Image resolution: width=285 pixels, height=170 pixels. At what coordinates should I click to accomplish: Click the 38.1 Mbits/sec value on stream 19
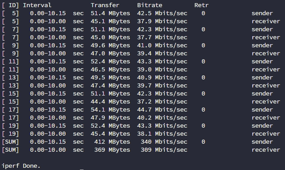coord(162,134)
